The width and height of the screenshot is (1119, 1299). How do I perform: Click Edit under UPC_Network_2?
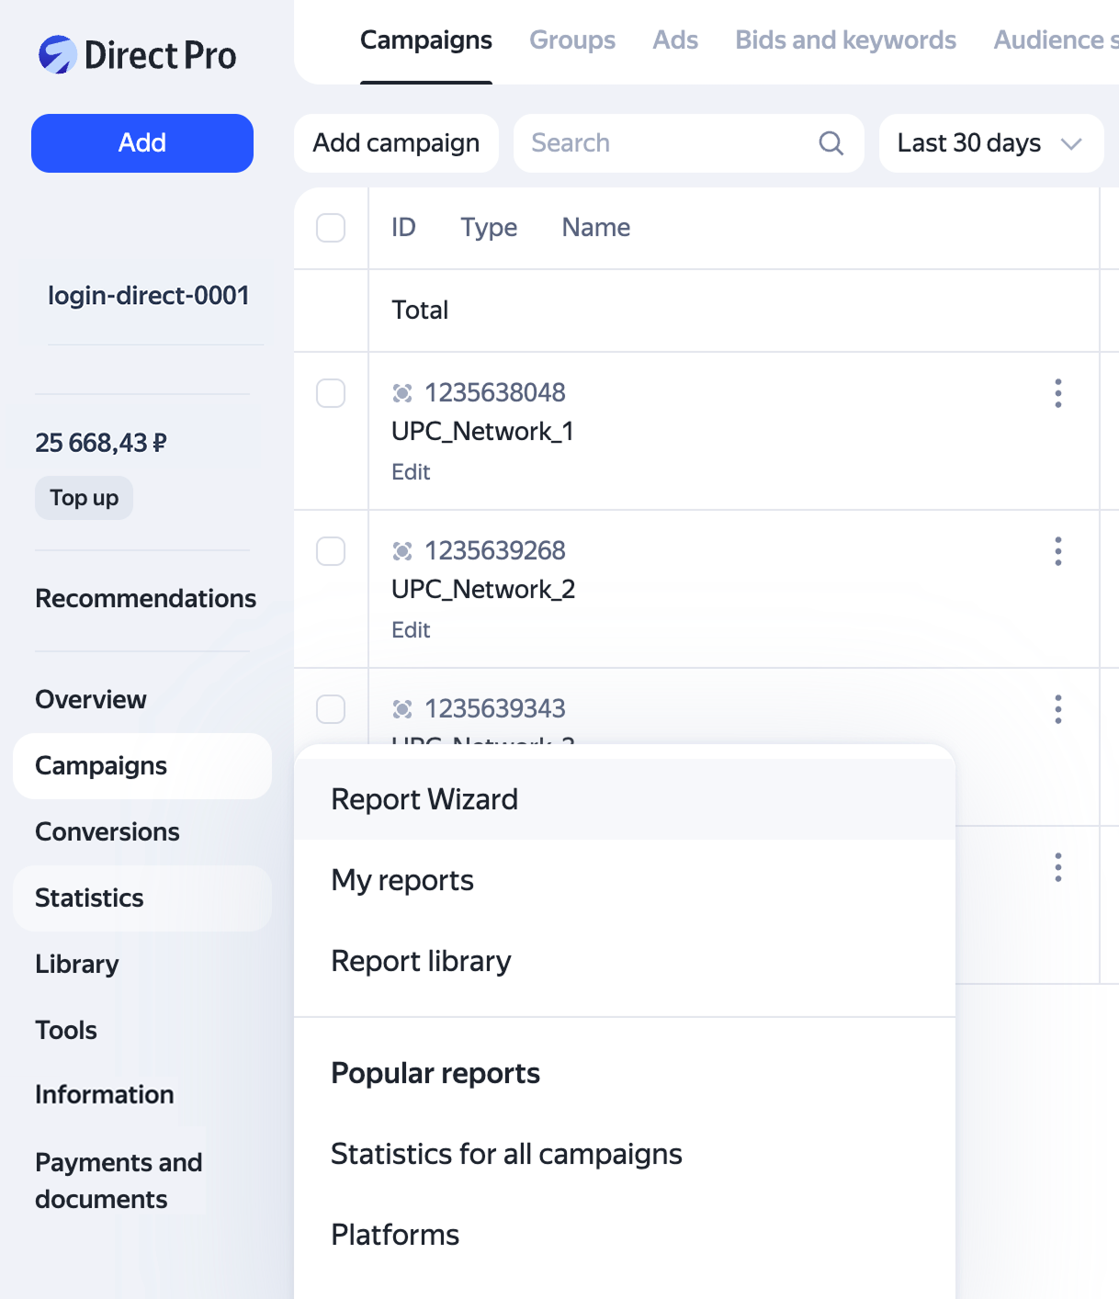point(411,630)
